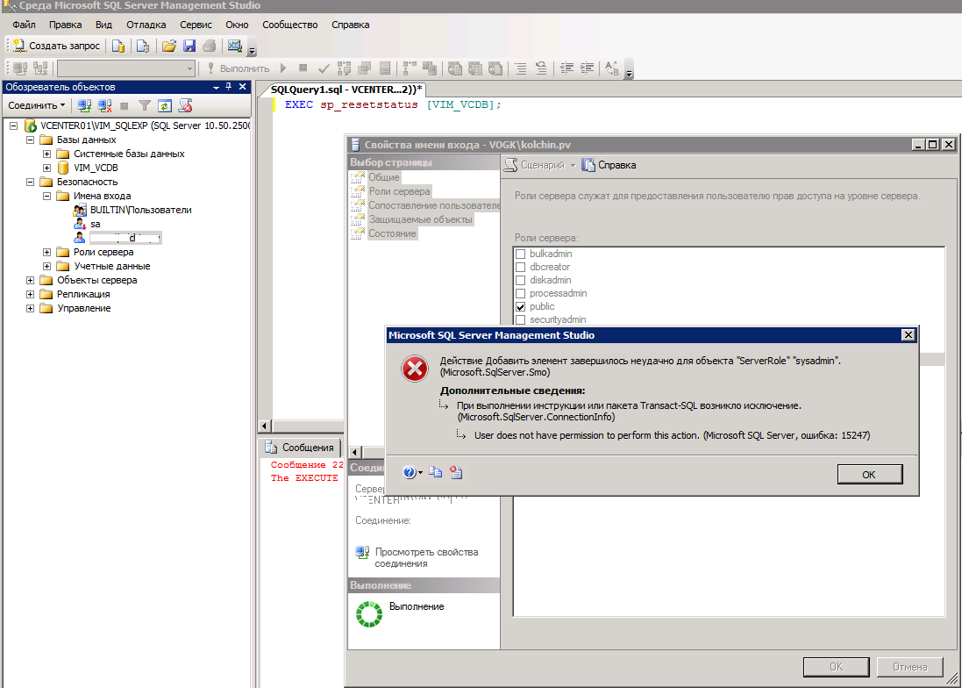Collapse the VCENTER01\VIM_SQLEXP server node
The height and width of the screenshot is (688, 962).
(x=13, y=125)
